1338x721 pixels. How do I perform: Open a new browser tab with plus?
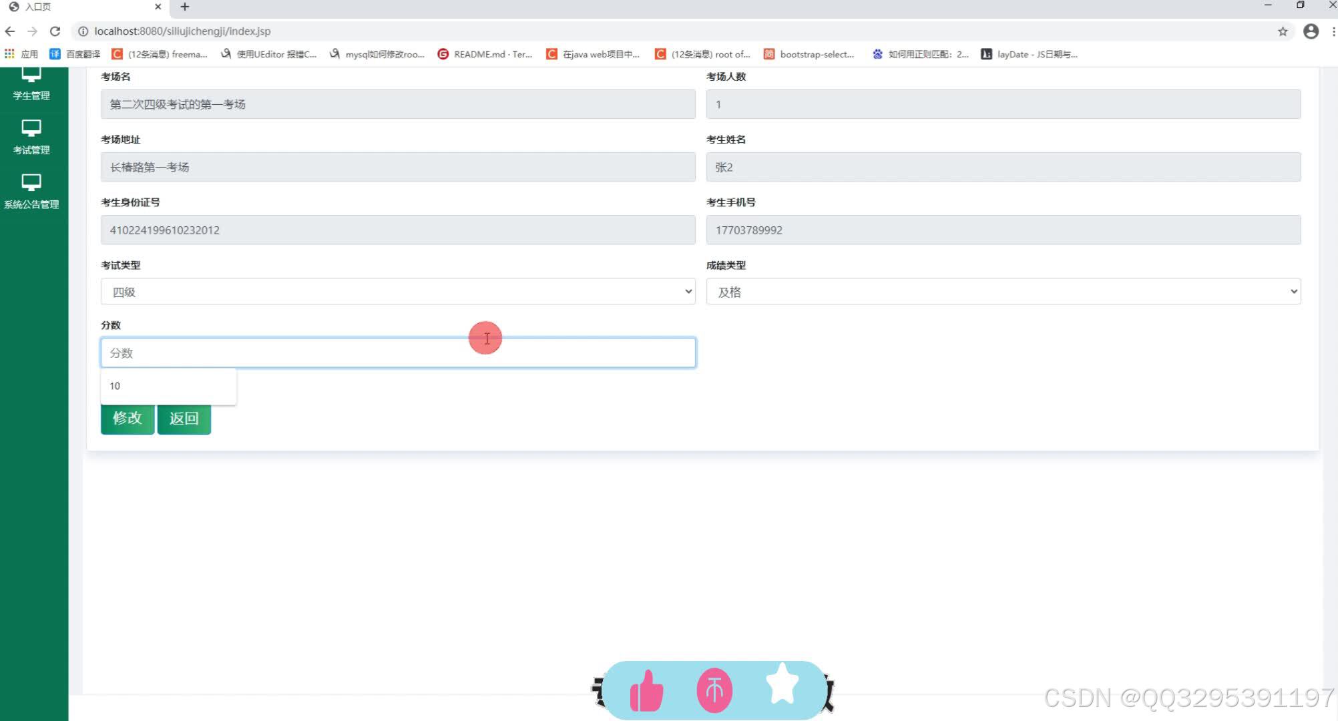pyautogui.click(x=185, y=7)
